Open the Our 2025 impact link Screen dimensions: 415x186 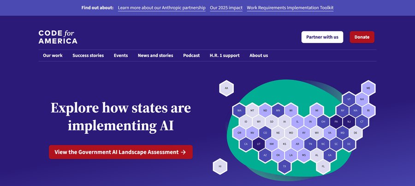coord(226,8)
